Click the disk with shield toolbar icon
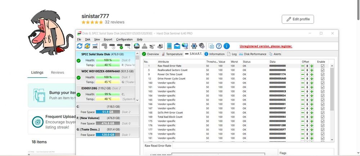The image size is (360, 156). point(104,46)
